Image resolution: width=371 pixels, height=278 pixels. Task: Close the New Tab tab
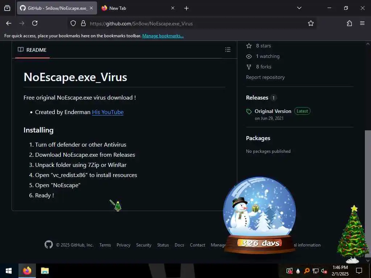[173, 8]
